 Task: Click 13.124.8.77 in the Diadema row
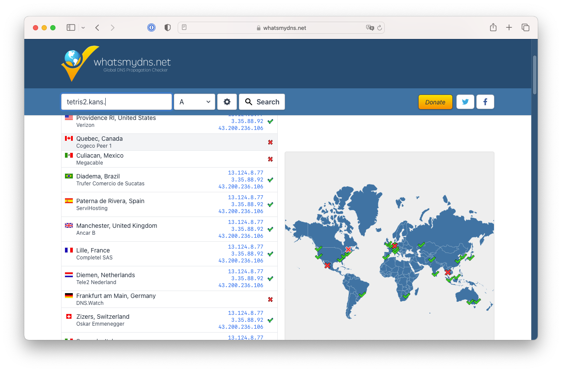click(246, 173)
